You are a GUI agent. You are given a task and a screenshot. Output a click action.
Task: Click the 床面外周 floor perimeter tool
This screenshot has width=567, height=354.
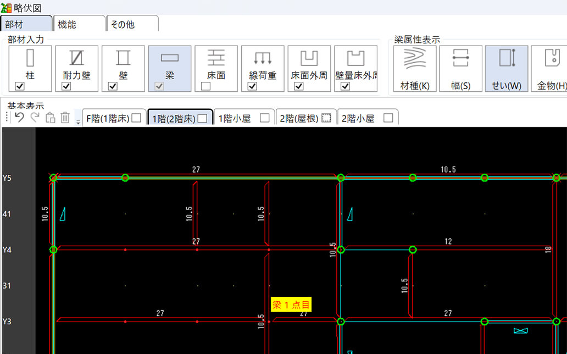click(x=309, y=63)
